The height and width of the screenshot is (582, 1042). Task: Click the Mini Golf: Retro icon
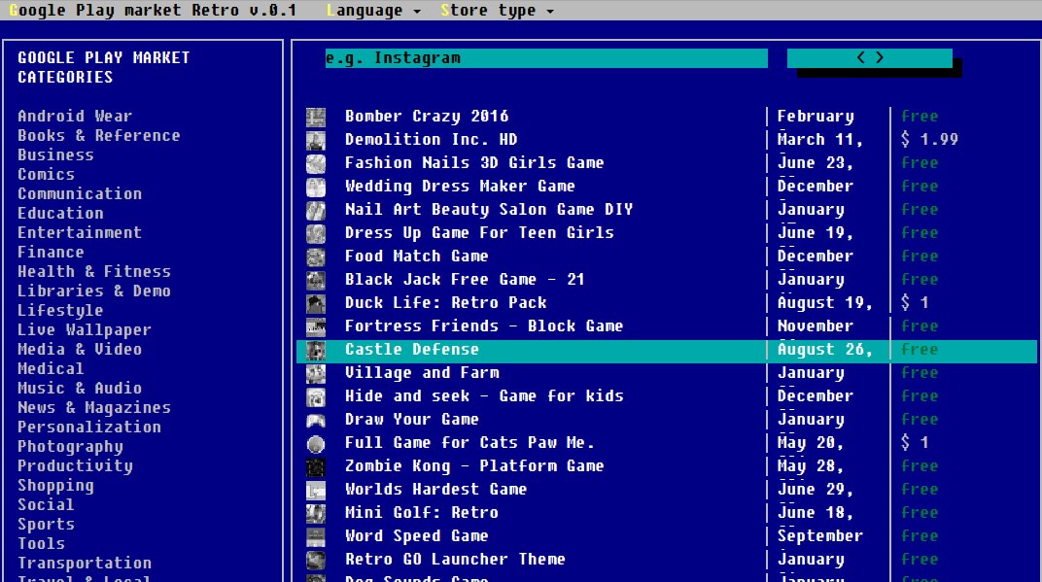coord(316,513)
